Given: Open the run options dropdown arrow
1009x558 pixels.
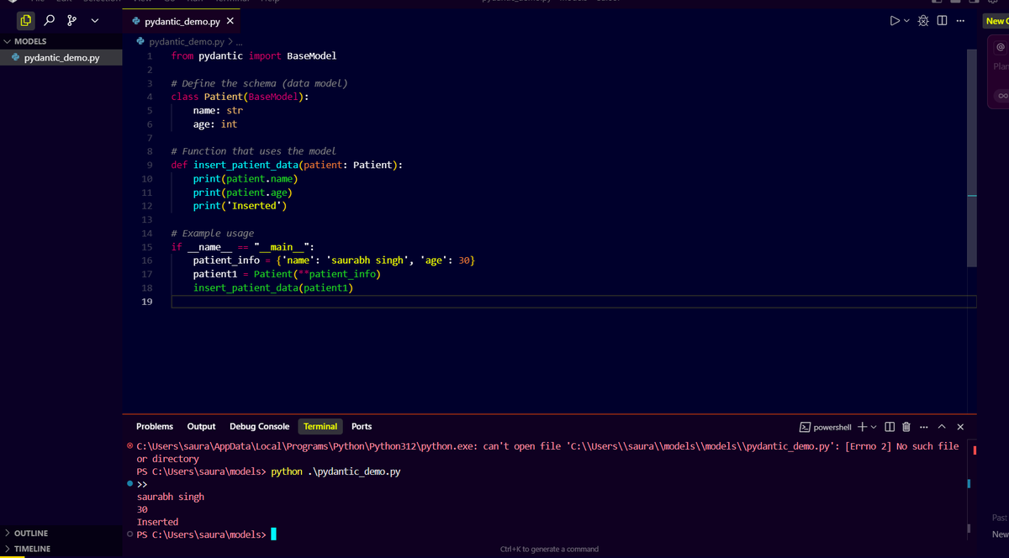Looking at the screenshot, I should point(906,21).
